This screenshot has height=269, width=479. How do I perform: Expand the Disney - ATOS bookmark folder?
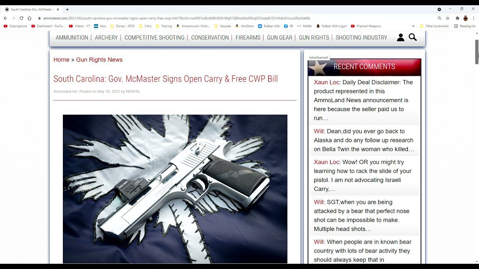tap(122, 26)
